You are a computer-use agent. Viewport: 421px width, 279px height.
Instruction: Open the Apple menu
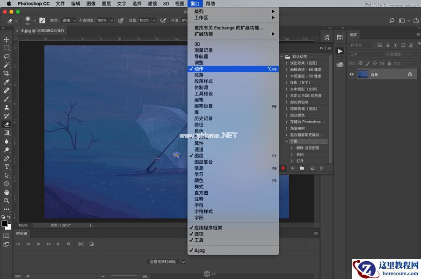pyautogui.click(x=8, y=3)
